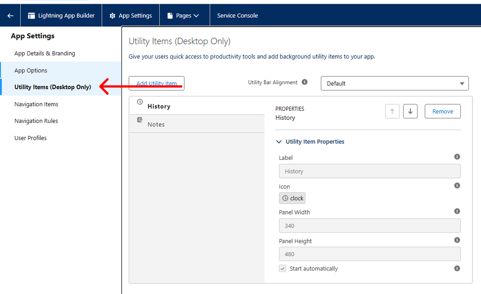Remove the History utility item

443,111
